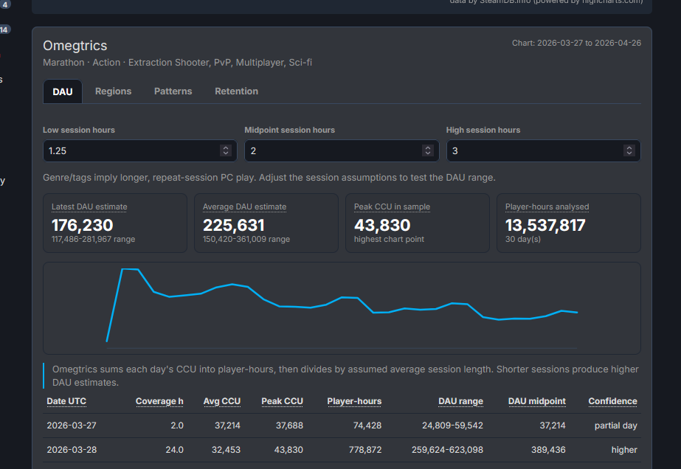Image resolution: width=681 pixels, height=469 pixels.
Task: Click the peak point on DAU line chart
Action: [x=123, y=269]
